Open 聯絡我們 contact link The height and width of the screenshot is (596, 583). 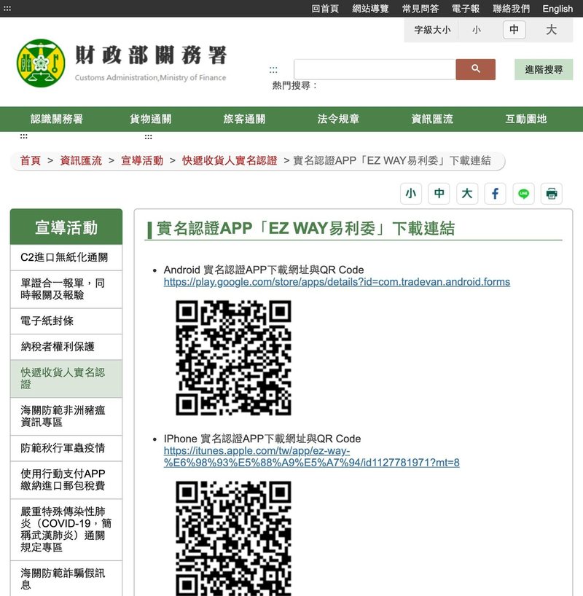point(512,8)
